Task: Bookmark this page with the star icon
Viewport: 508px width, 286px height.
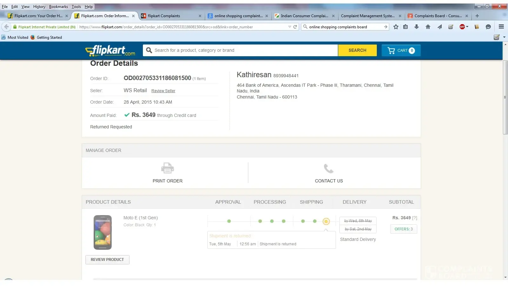Action: [396, 27]
